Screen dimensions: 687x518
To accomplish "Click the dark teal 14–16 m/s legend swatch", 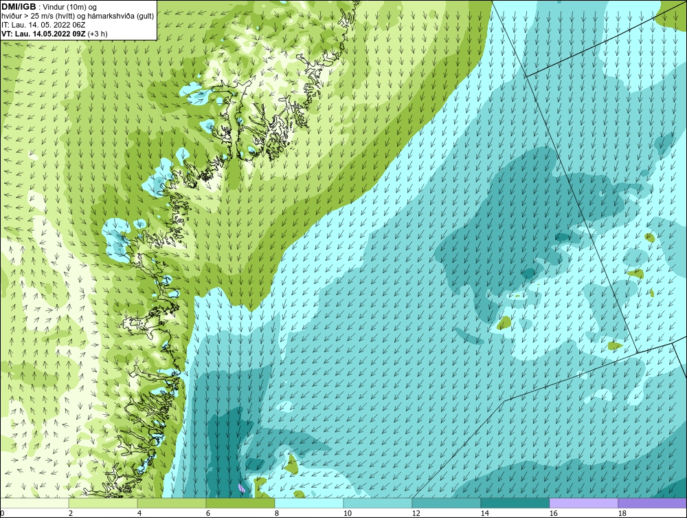I will (515, 503).
